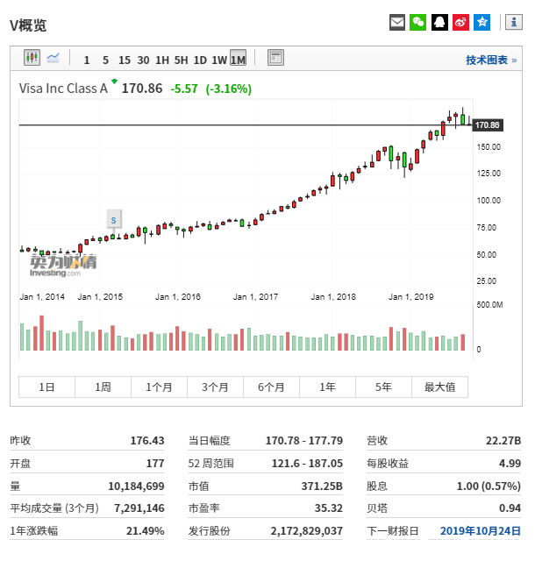Click 当日幅度 range 170.78 - 177.79
The image size is (535, 561).
pyautogui.click(x=304, y=440)
